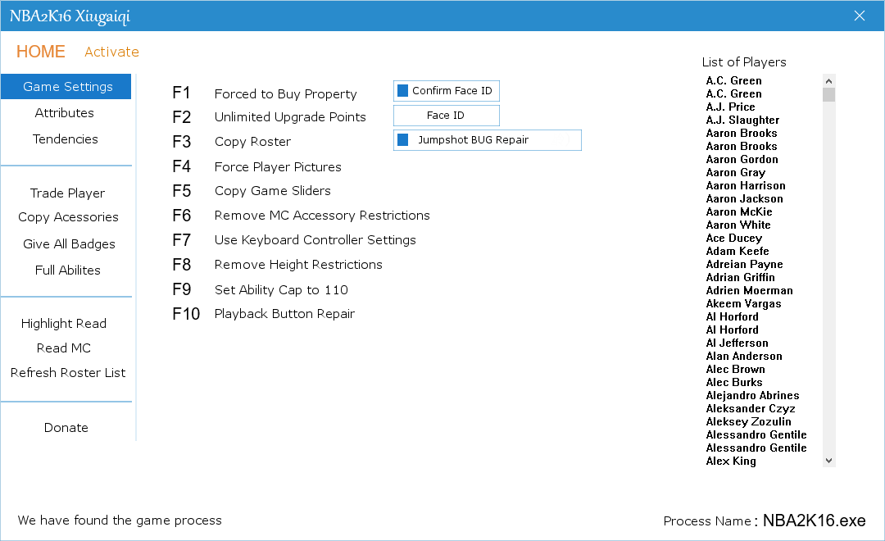
Task: Select Akeem Vargas in player list
Action: coord(743,303)
